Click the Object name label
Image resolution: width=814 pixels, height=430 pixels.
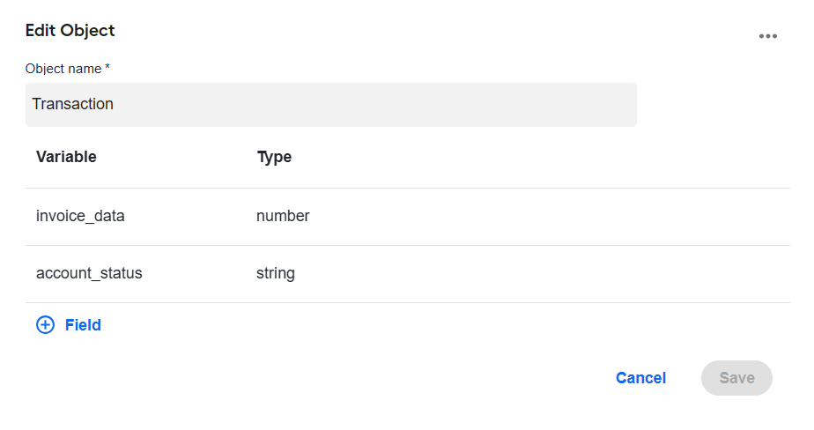click(63, 69)
